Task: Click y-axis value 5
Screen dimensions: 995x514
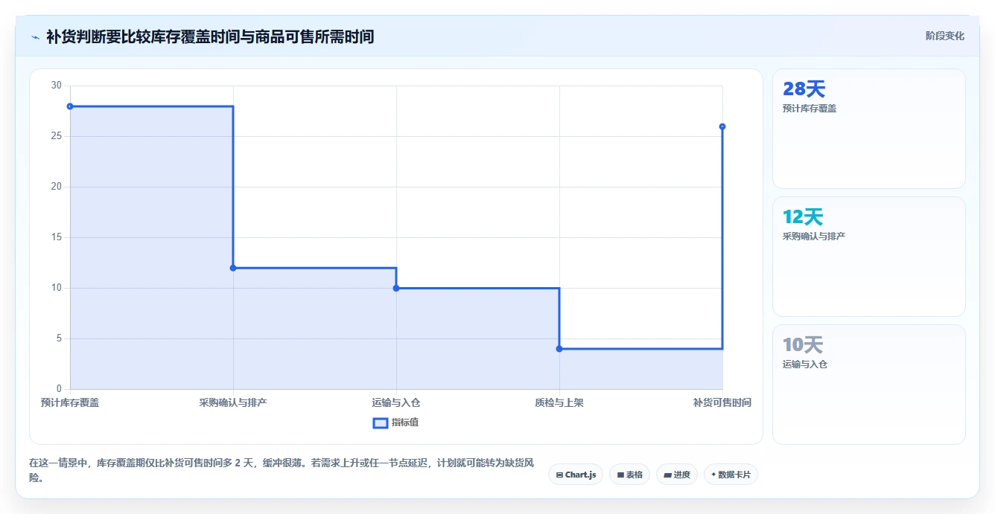Action: click(59, 338)
